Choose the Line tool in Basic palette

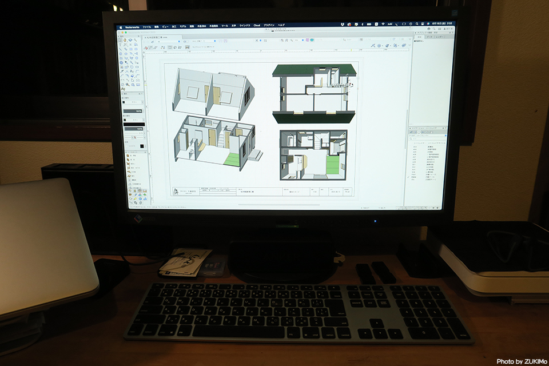tap(121, 50)
